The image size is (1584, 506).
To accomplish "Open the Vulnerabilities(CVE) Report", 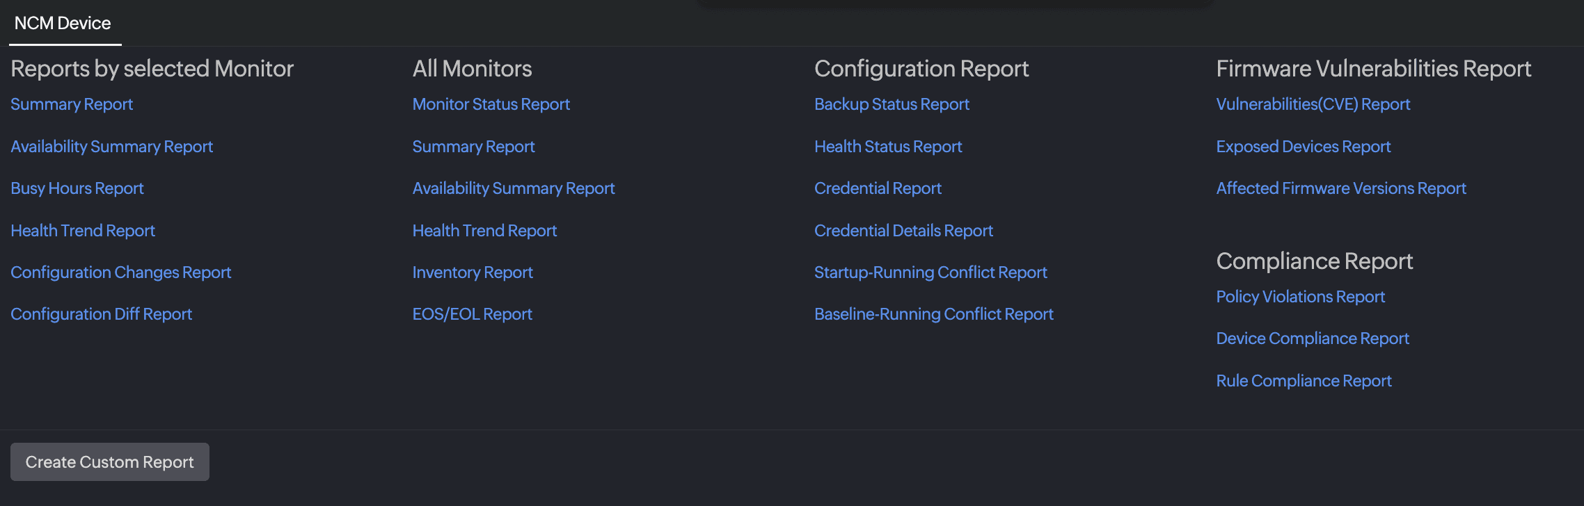I will pos(1313,104).
